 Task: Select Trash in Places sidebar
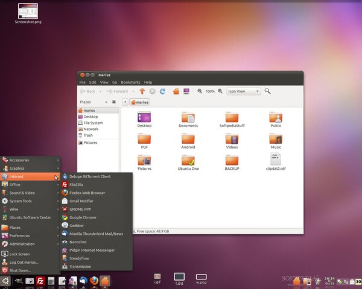(98, 135)
